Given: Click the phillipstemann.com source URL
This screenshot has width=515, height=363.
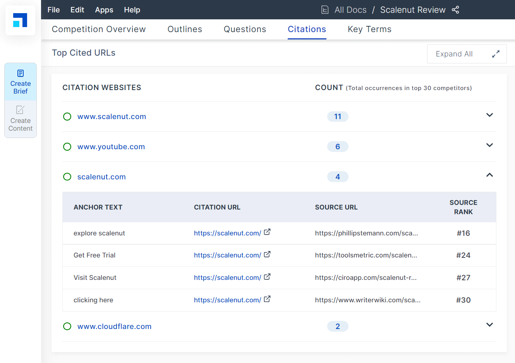Looking at the screenshot, I should tap(366, 233).
